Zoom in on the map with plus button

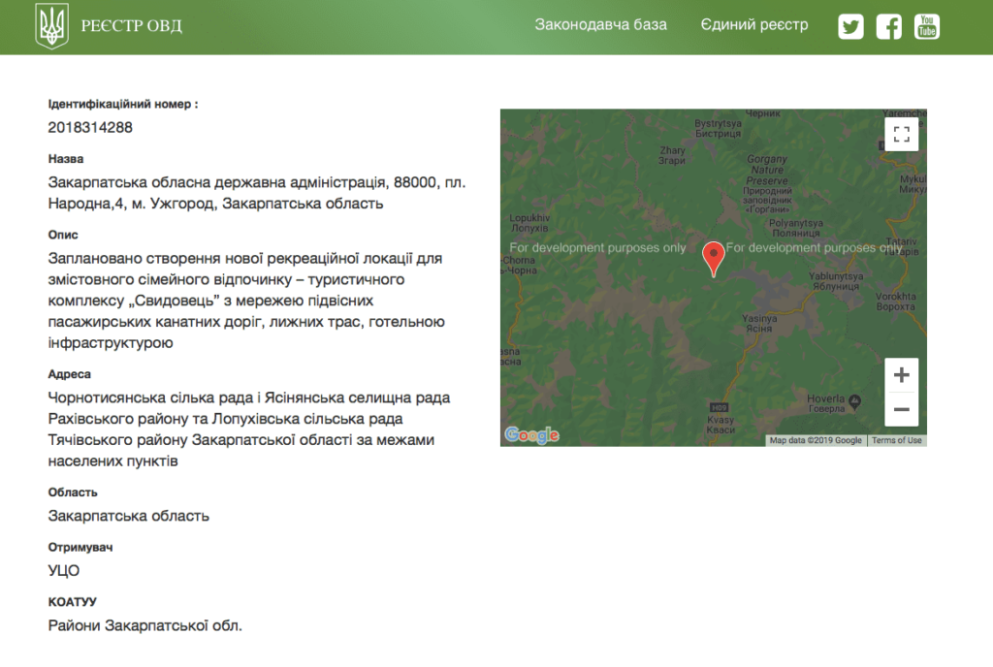[x=901, y=375]
